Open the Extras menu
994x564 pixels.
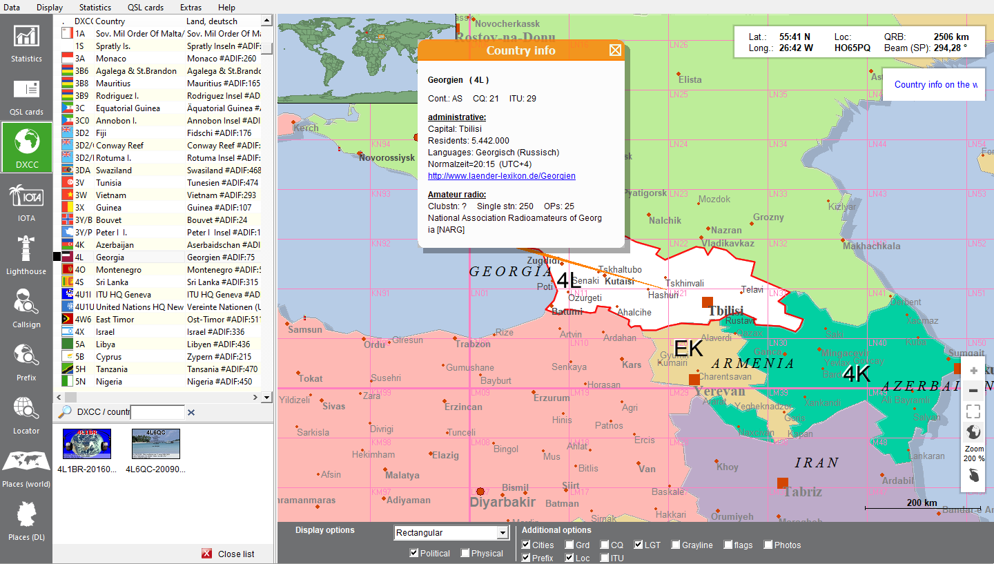pyautogui.click(x=190, y=8)
